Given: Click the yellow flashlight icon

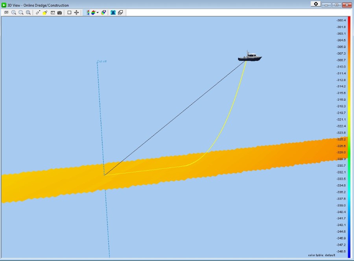Looking at the screenshot, I should point(45,13).
